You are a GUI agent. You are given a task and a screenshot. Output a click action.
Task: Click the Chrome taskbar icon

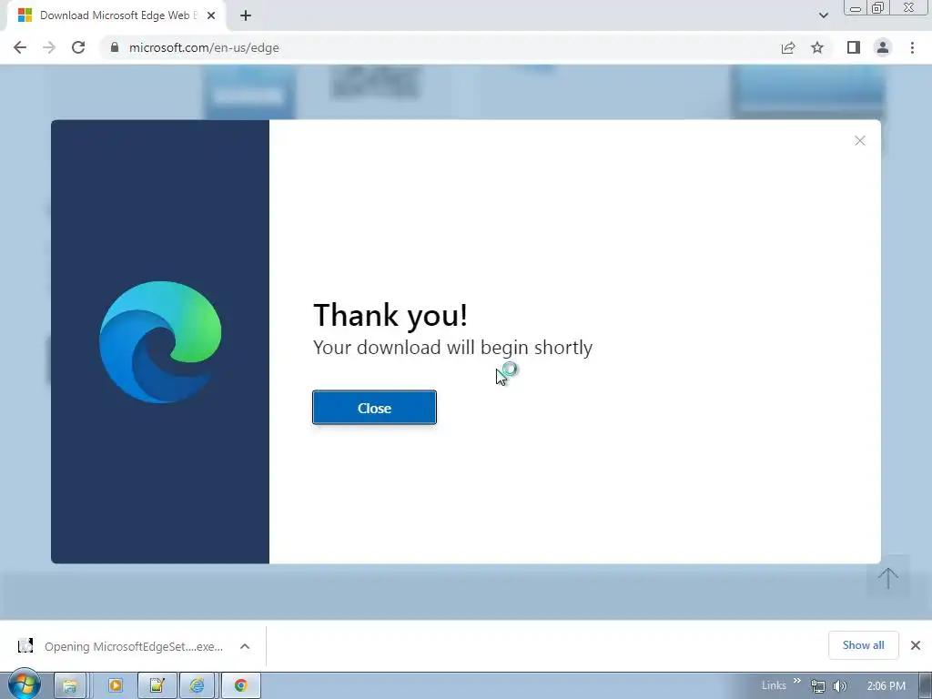pos(240,685)
